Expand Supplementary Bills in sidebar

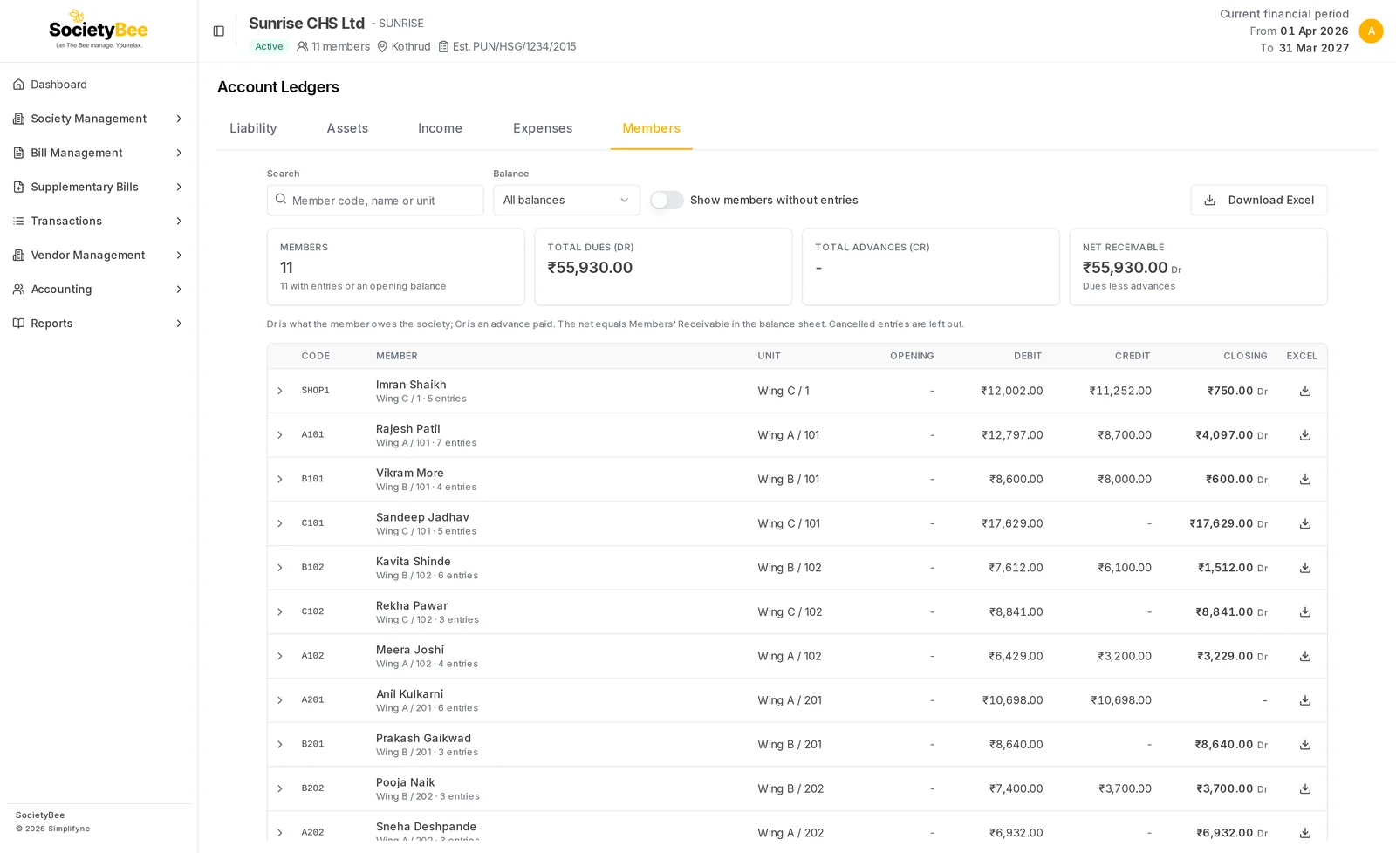pyautogui.click(x=99, y=187)
